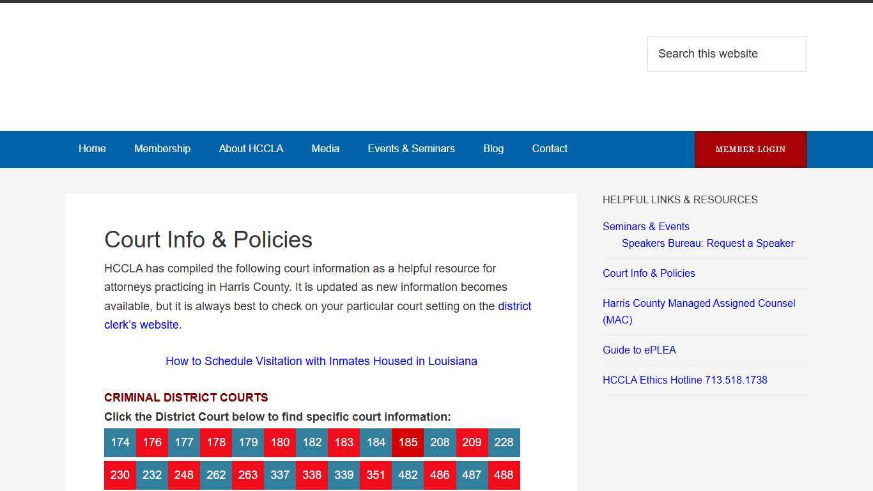Click the Search this website field
Image resolution: width=873 pixels, height=491 pixels.
(x=727, y=54)
